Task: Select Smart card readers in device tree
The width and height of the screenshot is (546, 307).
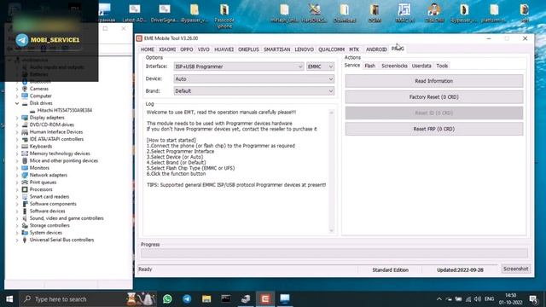Action: [49, 197]
